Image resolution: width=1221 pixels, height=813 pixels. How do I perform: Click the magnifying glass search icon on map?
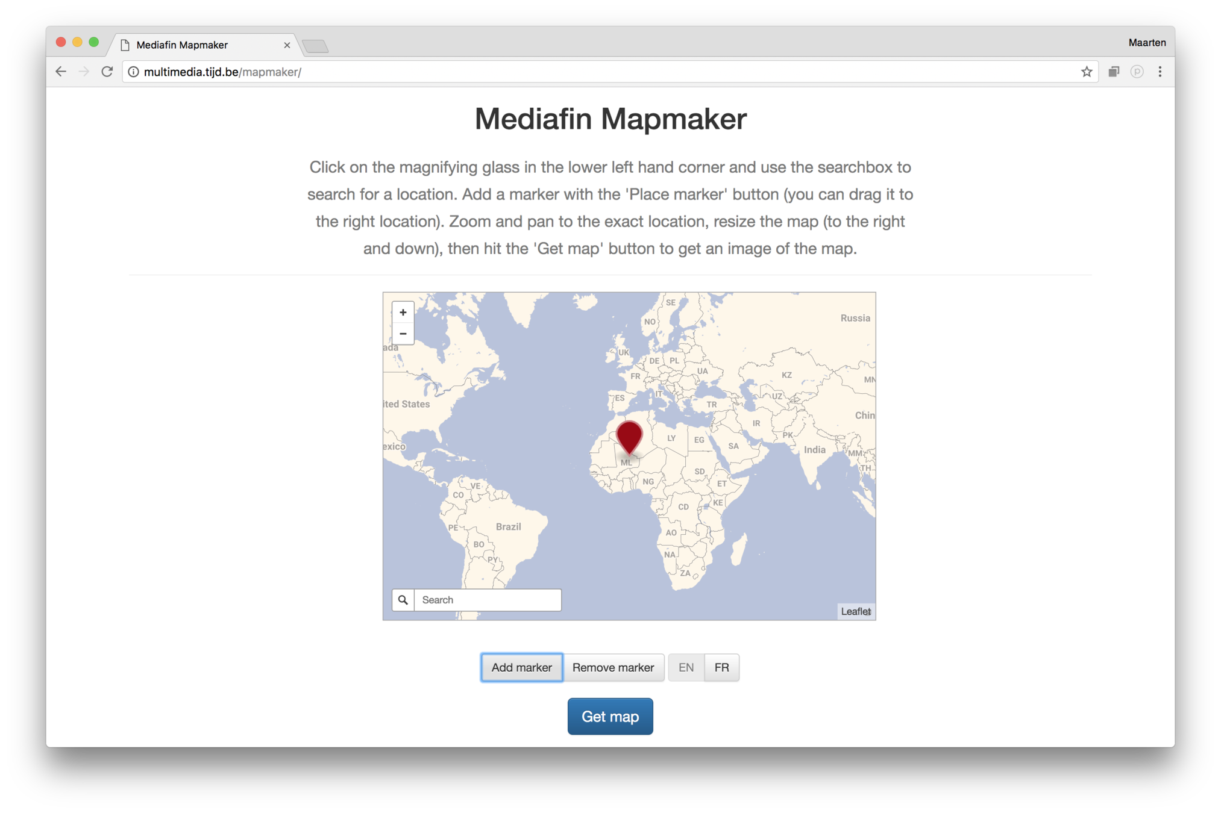[x=403, y=600]
